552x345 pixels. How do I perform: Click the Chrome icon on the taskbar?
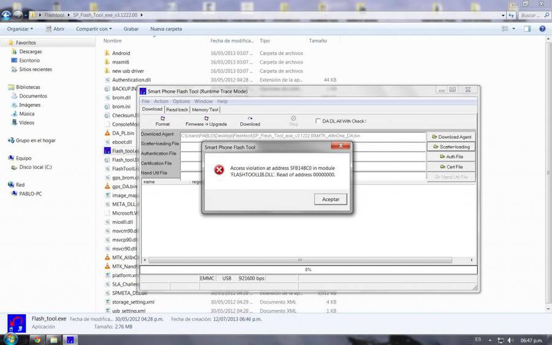pos(37,340)
